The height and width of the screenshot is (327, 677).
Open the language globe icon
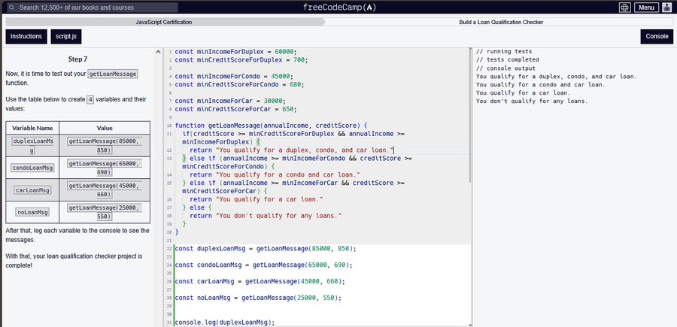pos(624,8)
